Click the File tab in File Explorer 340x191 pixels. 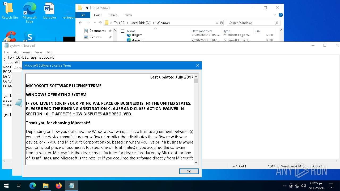[83, 15]
